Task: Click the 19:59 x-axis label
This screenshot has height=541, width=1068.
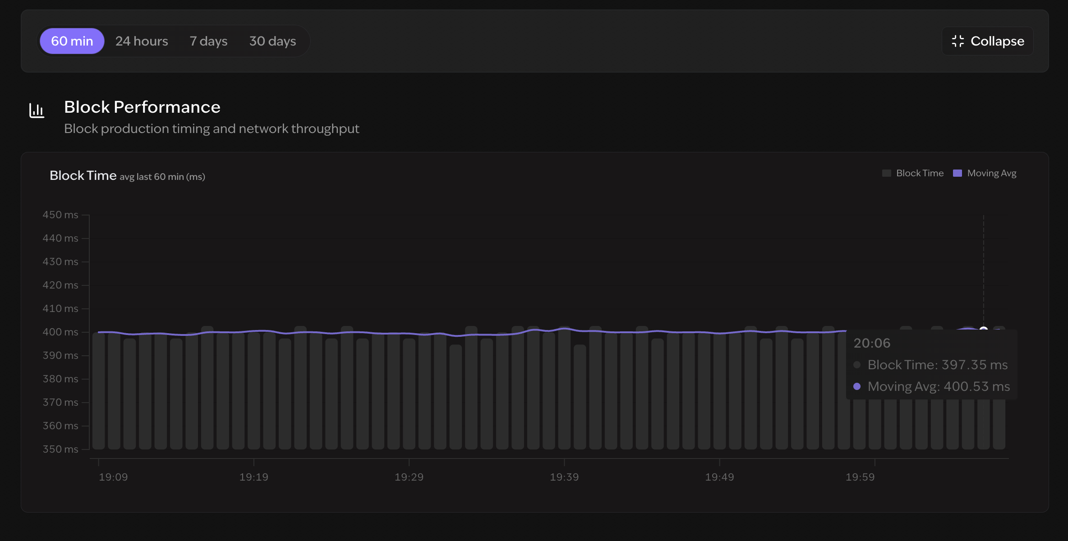Action: click(x=860, y=477)
